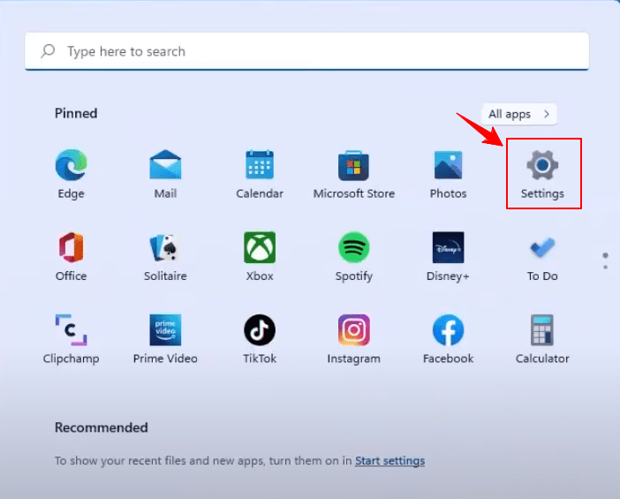The width and height of the screenshot is (620, 499).
Task: Launch the Facebook app
Action: click(x=448, y=339)
